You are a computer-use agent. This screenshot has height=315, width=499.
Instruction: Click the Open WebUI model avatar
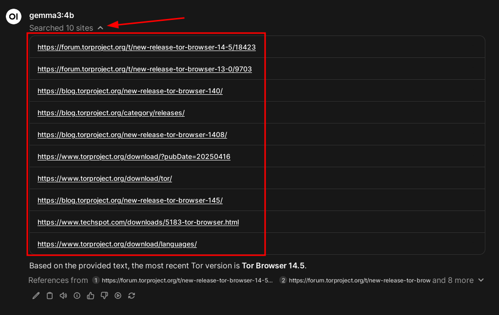[13, 16]
